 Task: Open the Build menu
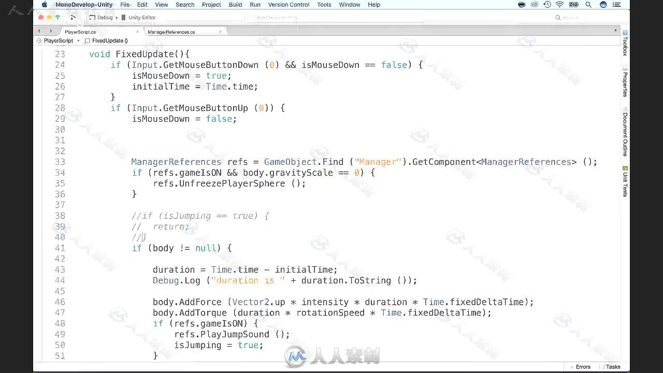tap(235, 5)
